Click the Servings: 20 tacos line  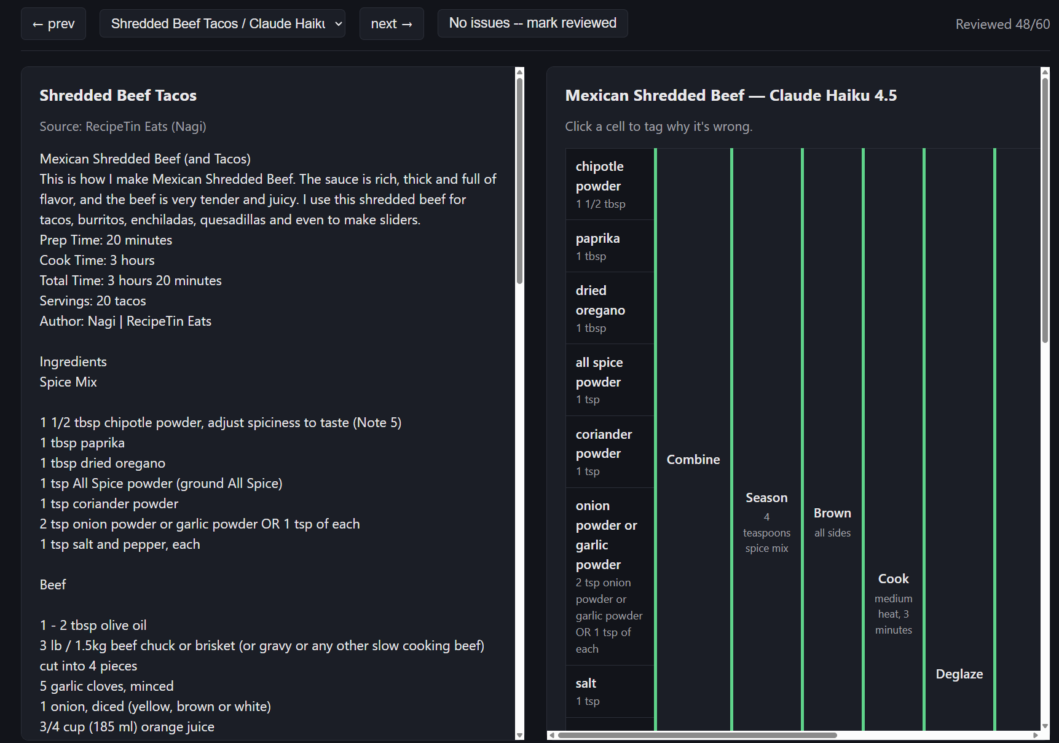(x=93, y=301)
